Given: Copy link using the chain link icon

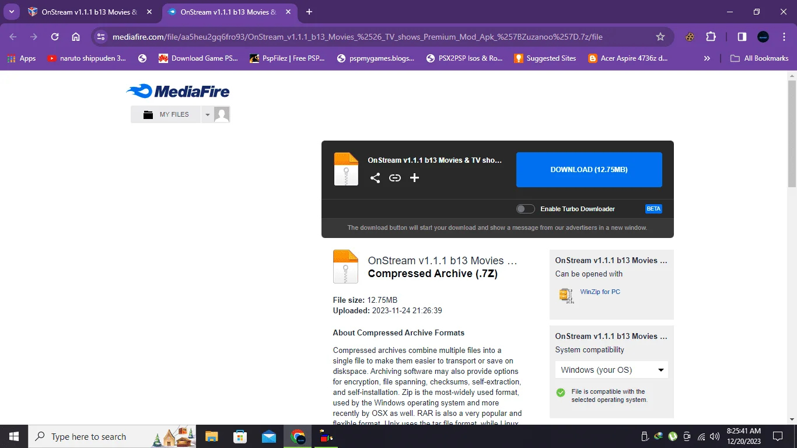Looking at the screenshot, I should click(x=395, y=178).
